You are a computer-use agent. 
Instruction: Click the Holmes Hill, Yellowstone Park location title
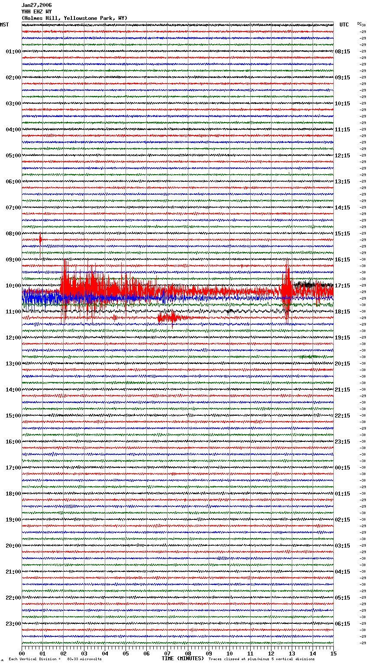(74, 18)
